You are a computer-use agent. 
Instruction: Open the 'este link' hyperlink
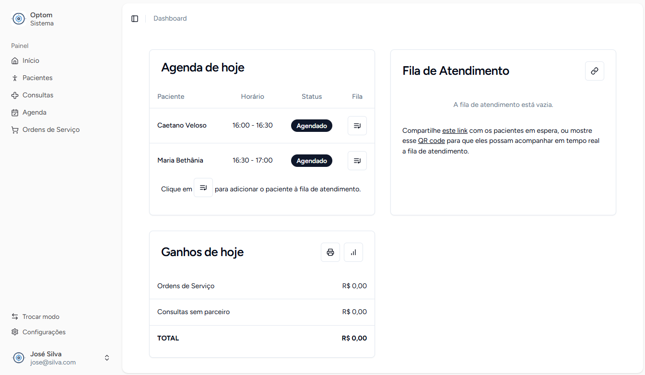coord(455,130)
